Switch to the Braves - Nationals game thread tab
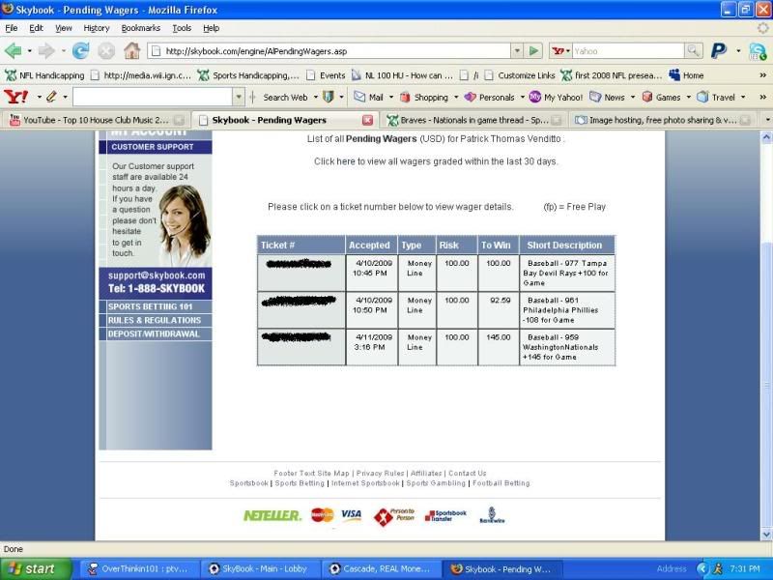The image size is (773, 580). [472, 120]
